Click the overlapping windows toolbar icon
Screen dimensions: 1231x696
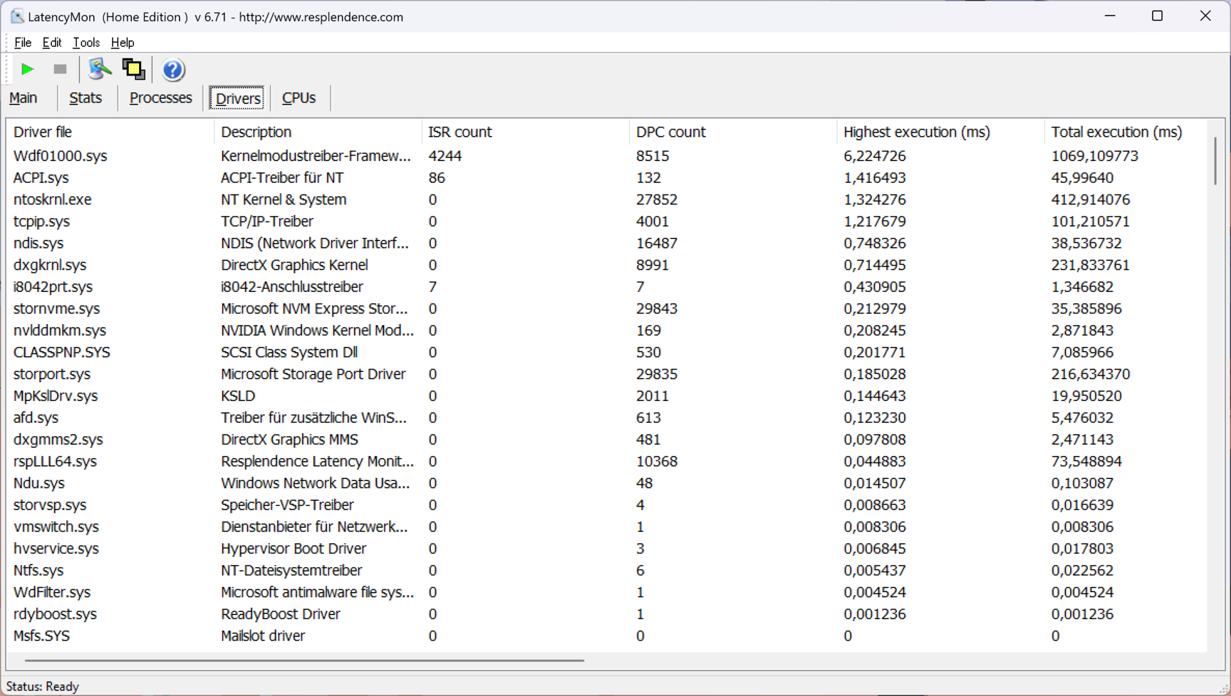coord(133,69)
